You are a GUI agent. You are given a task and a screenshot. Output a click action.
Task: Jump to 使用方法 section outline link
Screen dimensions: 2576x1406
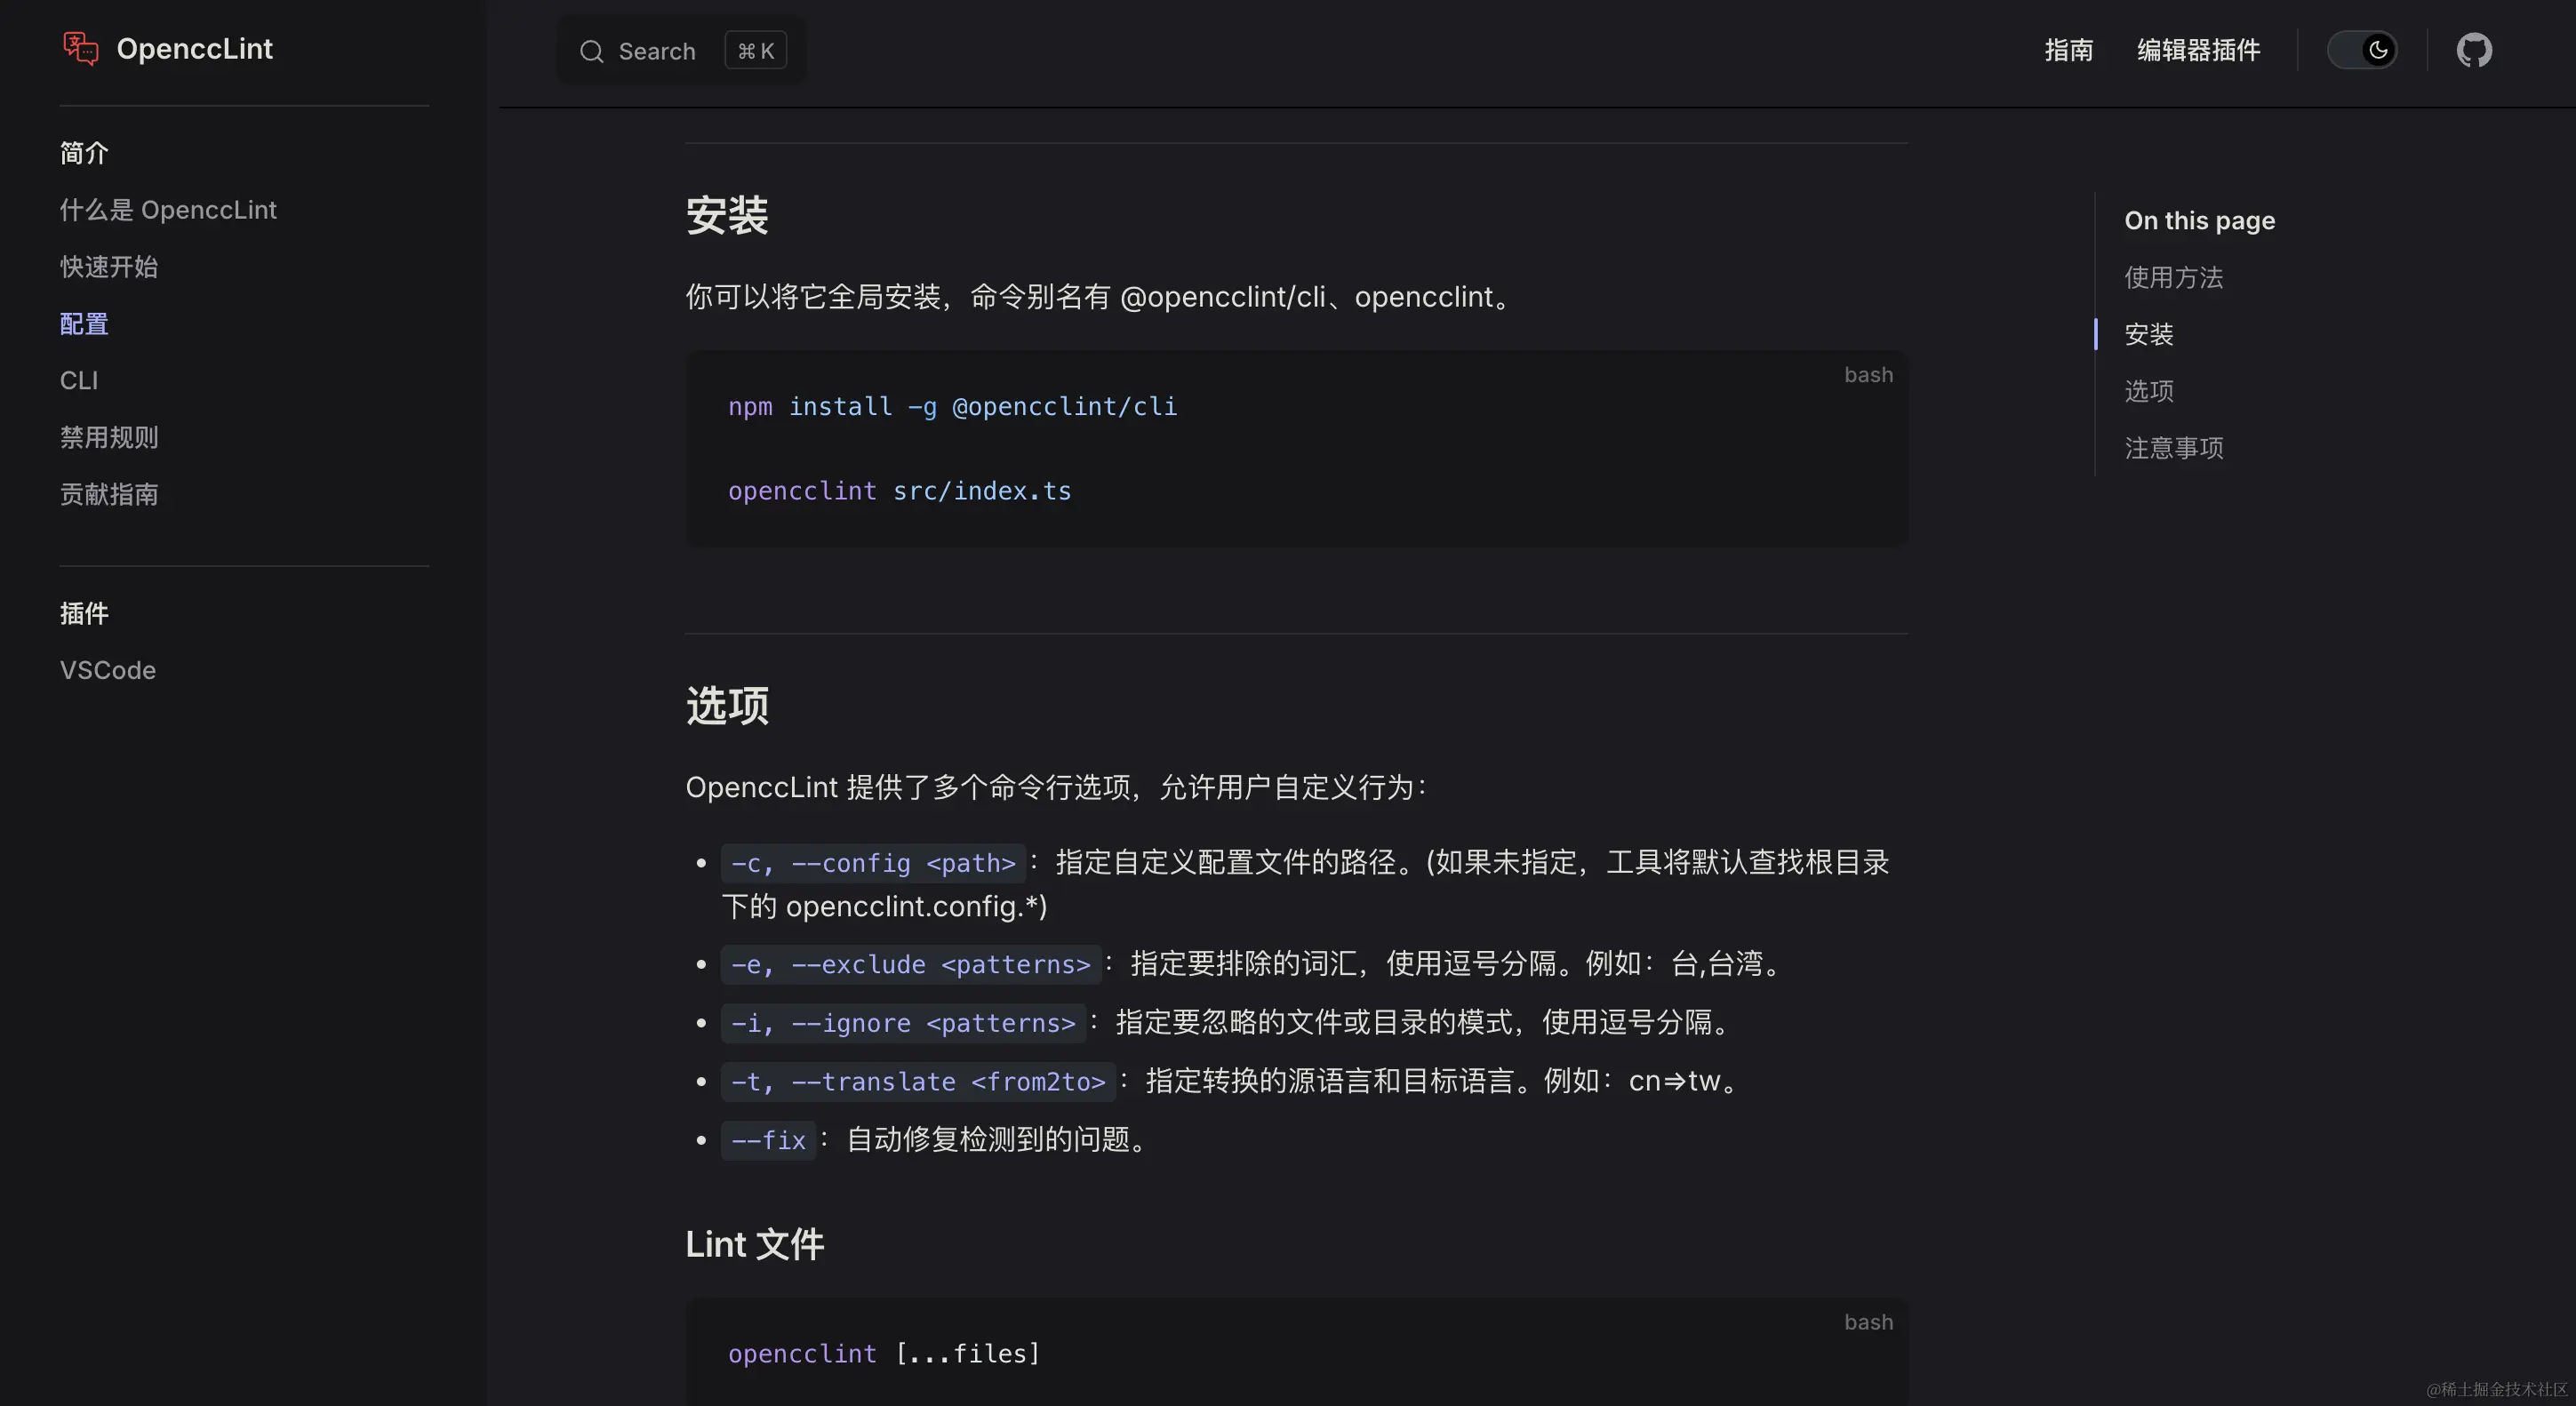(2173, 277)
